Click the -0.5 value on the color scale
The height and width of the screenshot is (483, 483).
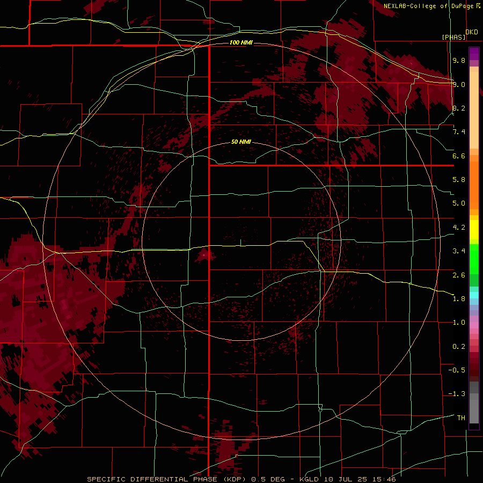457,370
